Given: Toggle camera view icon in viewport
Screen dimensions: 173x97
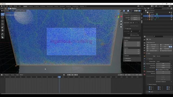Looking at the screenshot, I should click(121, 27).
